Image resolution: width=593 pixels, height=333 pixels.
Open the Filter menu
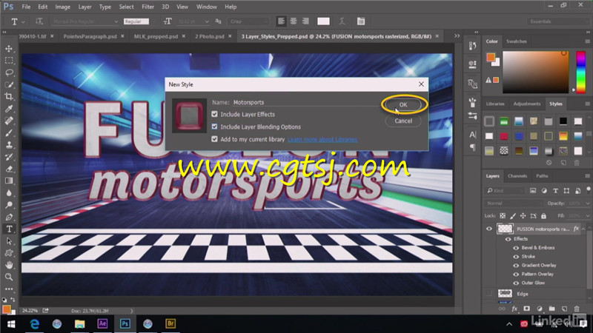(148, 7)
